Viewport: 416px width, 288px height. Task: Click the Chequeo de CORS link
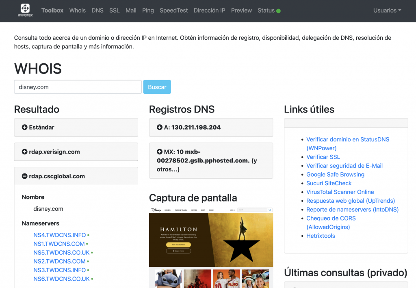click(331, 218)
